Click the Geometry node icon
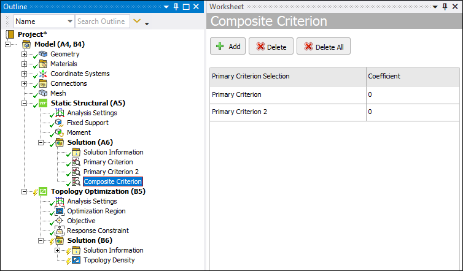This screenshot has height=271, width=463. [x=43, y=54]
